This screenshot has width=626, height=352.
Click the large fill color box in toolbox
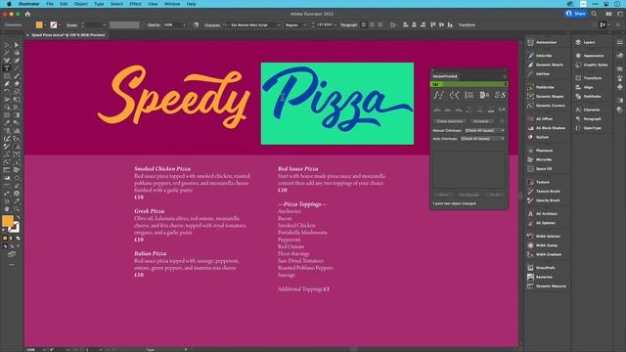click(8, 221)
